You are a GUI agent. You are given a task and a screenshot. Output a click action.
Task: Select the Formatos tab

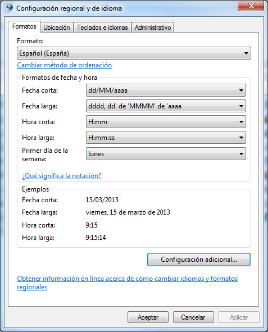click(24, 26)
